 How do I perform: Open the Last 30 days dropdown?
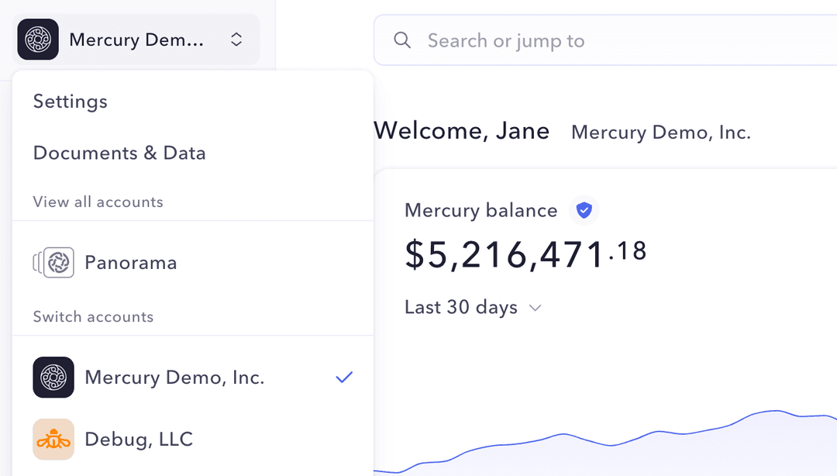(x=473, y=307)
